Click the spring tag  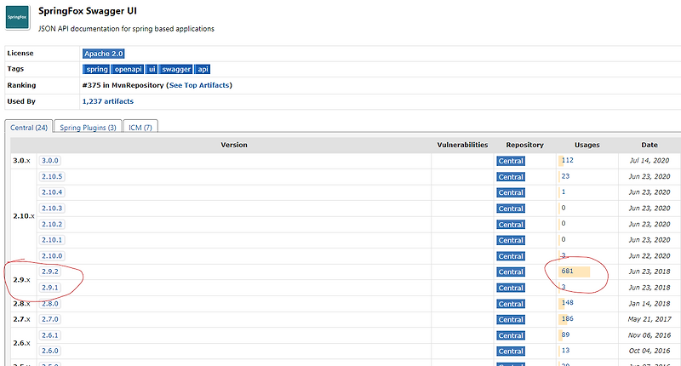96,69
